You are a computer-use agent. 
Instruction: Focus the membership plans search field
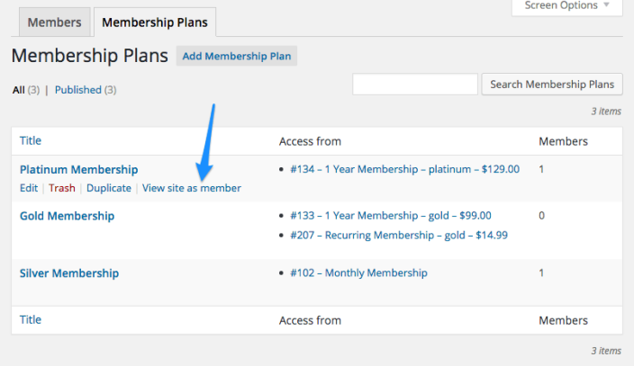point(414,85)
